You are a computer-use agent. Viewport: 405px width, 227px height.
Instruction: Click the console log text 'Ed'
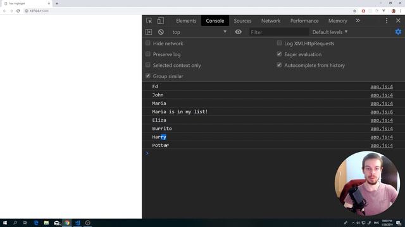(x=155, y=86)
